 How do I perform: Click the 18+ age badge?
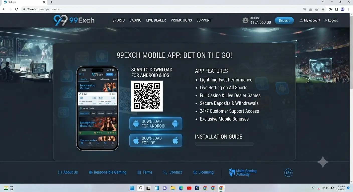pos(288,172)
